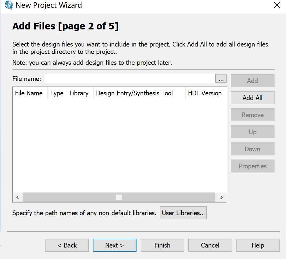Close the New Project Wizard window
The width and height of the screenshot is (286, 259).
tap(277, 5)
